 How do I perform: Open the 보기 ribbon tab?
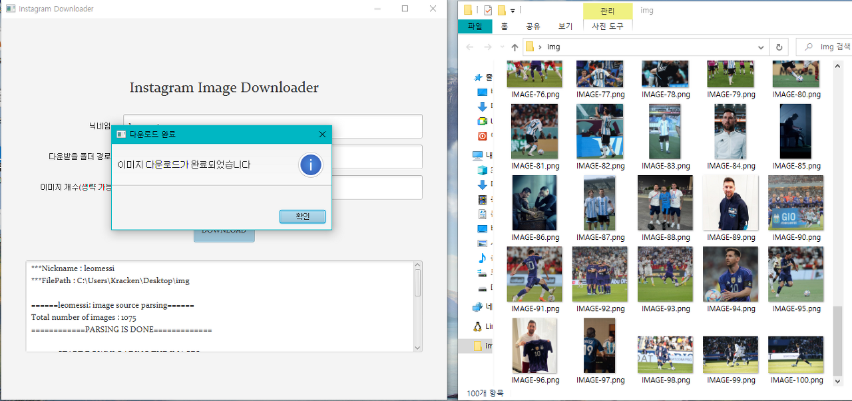pos(565,27)
